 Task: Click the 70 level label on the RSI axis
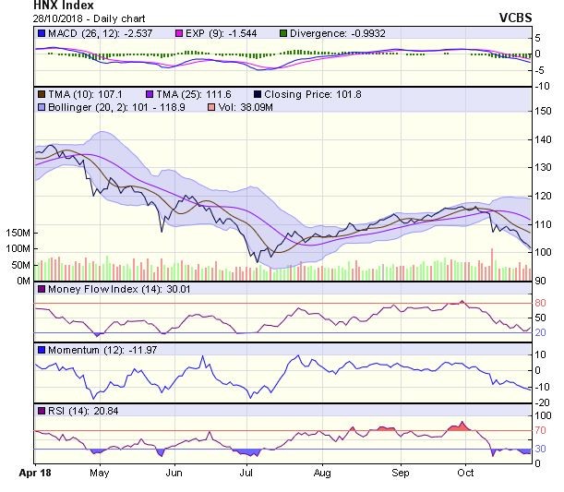pos(542,431)
